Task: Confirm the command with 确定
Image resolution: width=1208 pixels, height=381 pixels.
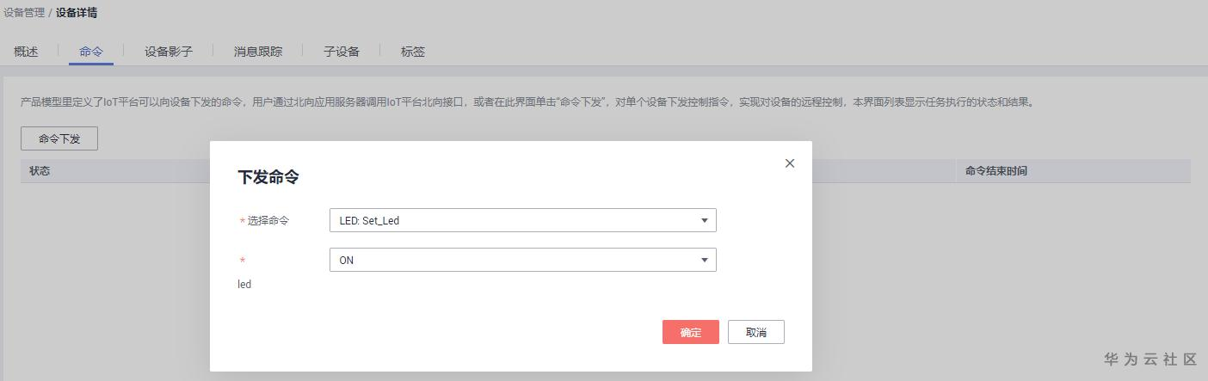Action: 690,332
